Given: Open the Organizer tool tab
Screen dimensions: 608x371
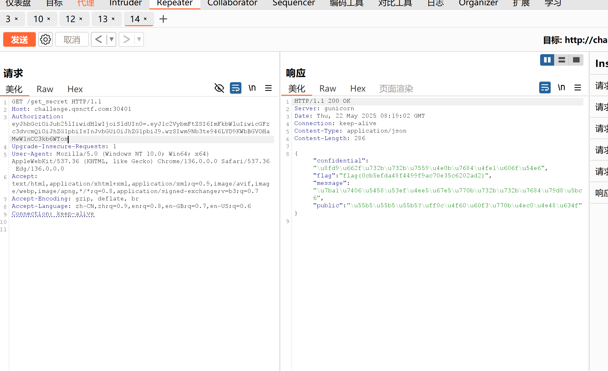Looking at the screenshot, I should [x=478, y=3].
